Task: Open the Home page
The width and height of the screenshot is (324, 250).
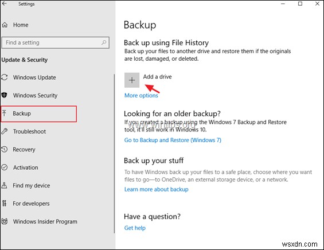Action: click(x=21, y=25)
